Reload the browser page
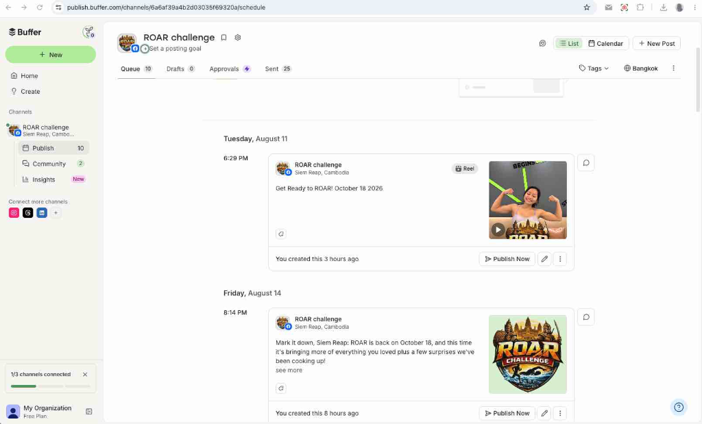This screenshot has width=702, height=424. (39, 7)
